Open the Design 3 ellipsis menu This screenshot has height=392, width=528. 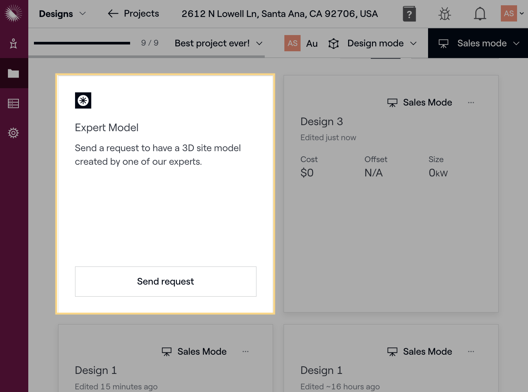tap(471, 102)
